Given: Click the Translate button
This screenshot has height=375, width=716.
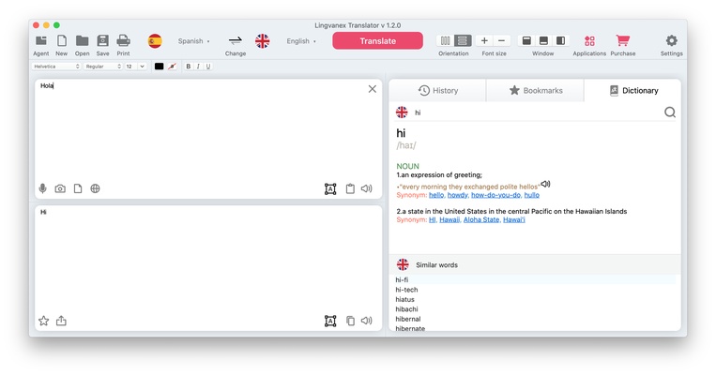Looking at the screenshot, I should click(377, 41).
